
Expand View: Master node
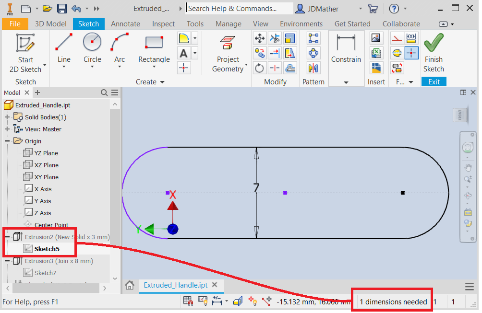point(7,129)
